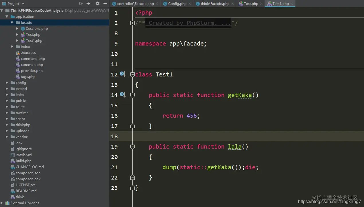Open composer.lock file

click(x=28, y=179)
